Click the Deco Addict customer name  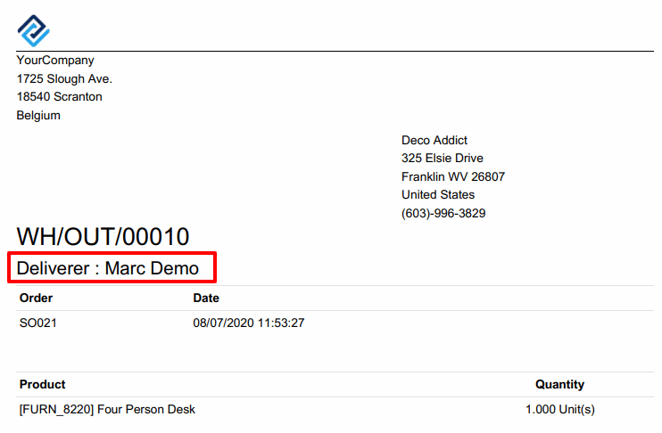click(x=434, y=140)
